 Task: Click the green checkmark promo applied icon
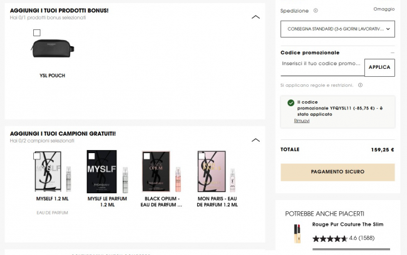point(291,102)
